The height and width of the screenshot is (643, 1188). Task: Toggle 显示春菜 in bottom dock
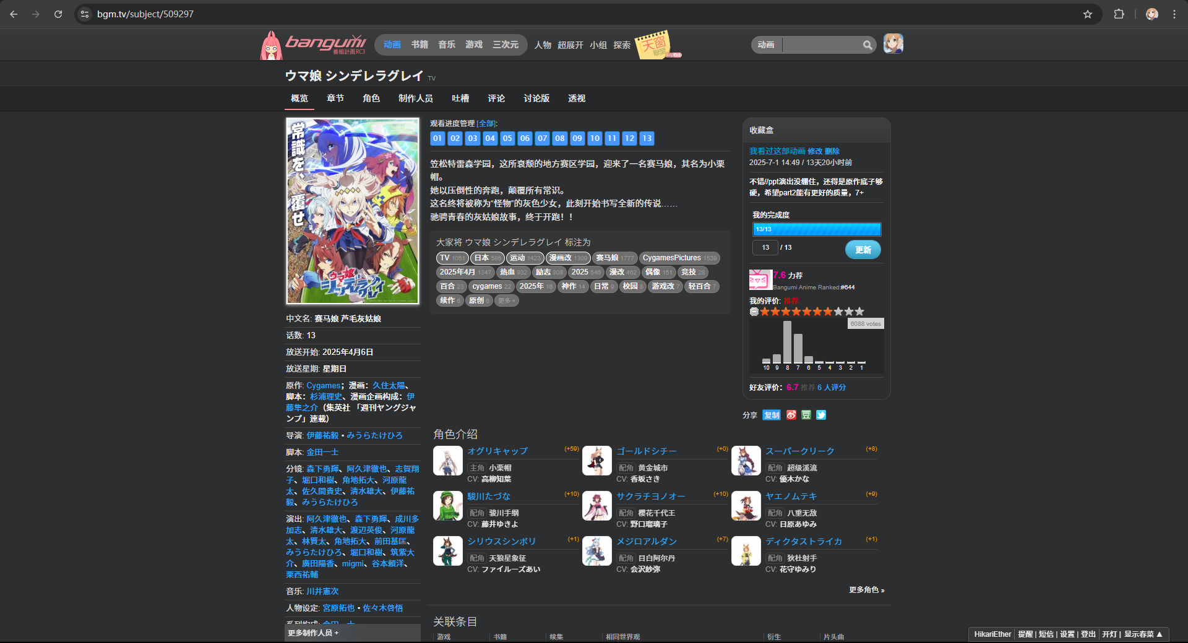[x=1143, y=634]
